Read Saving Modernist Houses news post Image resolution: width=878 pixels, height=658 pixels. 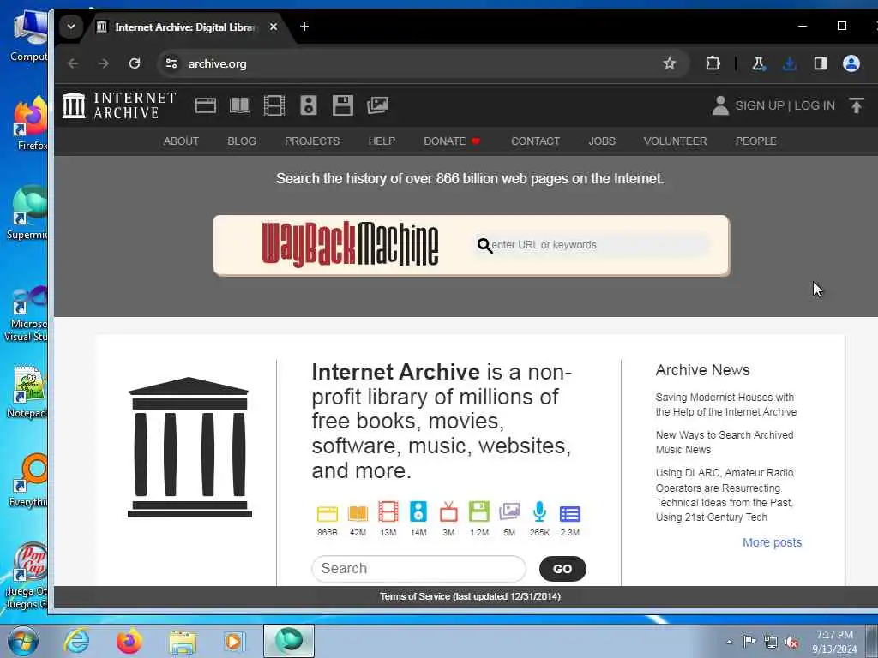click(725, 404)
